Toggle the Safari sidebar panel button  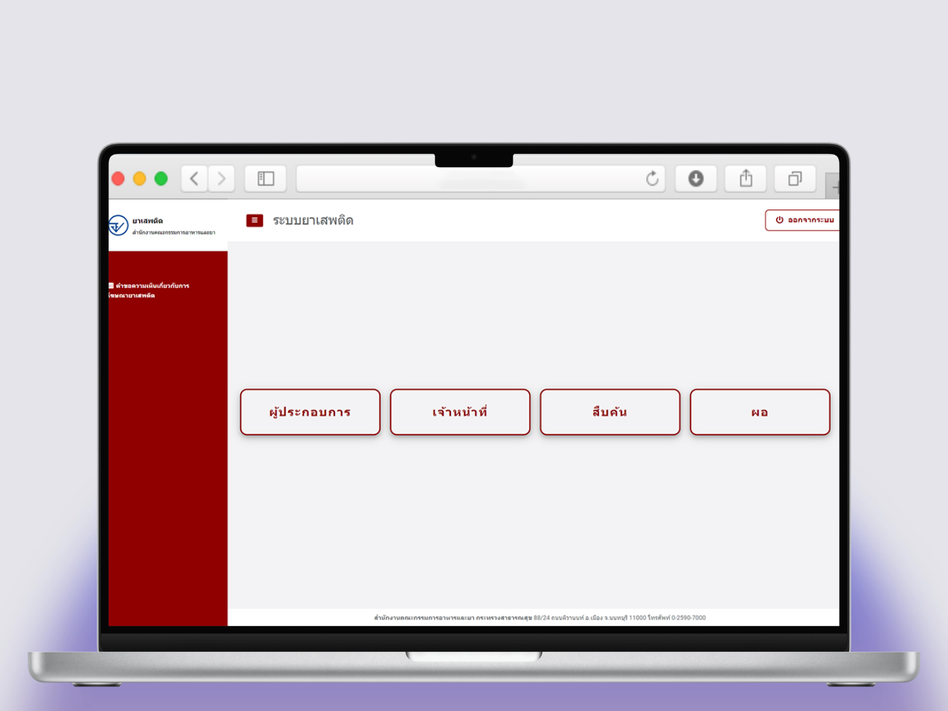(265, 178)
